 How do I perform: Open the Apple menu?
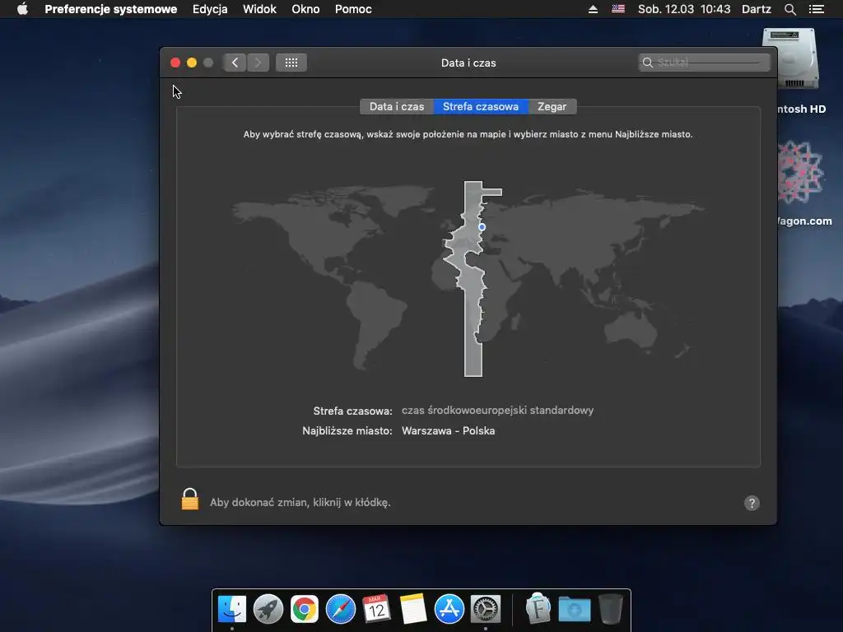(x=22, y=9)
